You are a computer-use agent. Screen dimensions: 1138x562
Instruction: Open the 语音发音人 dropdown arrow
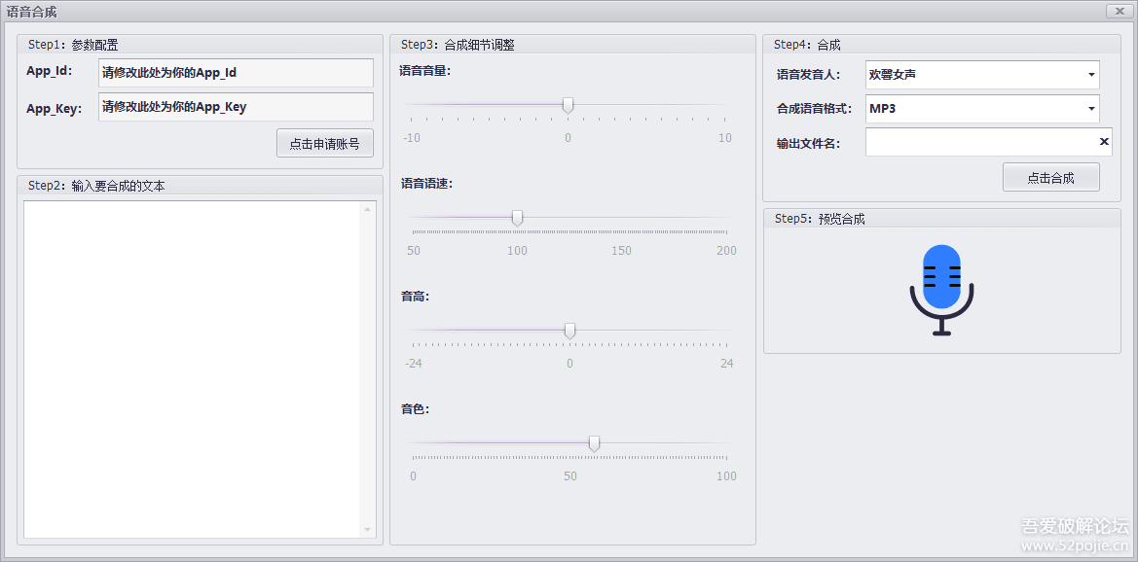click(1091, 75)
